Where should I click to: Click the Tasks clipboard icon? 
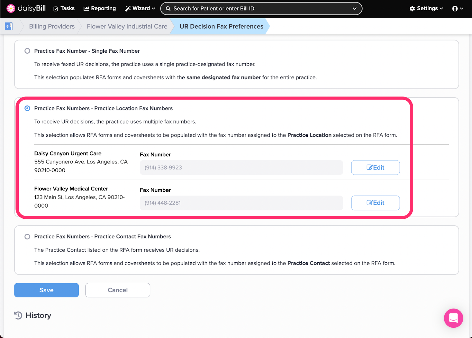pos(55,9)
